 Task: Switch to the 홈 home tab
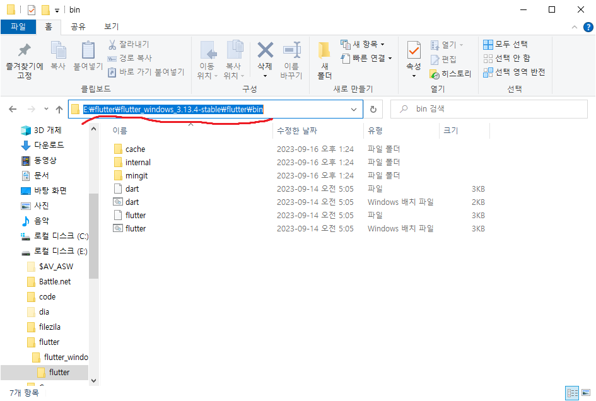[x=49, y=26]
